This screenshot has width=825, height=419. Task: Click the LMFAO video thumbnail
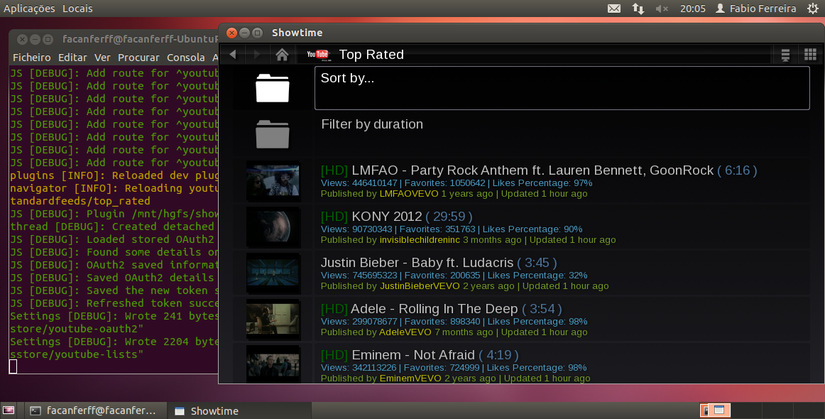click(x=273, y=181)
